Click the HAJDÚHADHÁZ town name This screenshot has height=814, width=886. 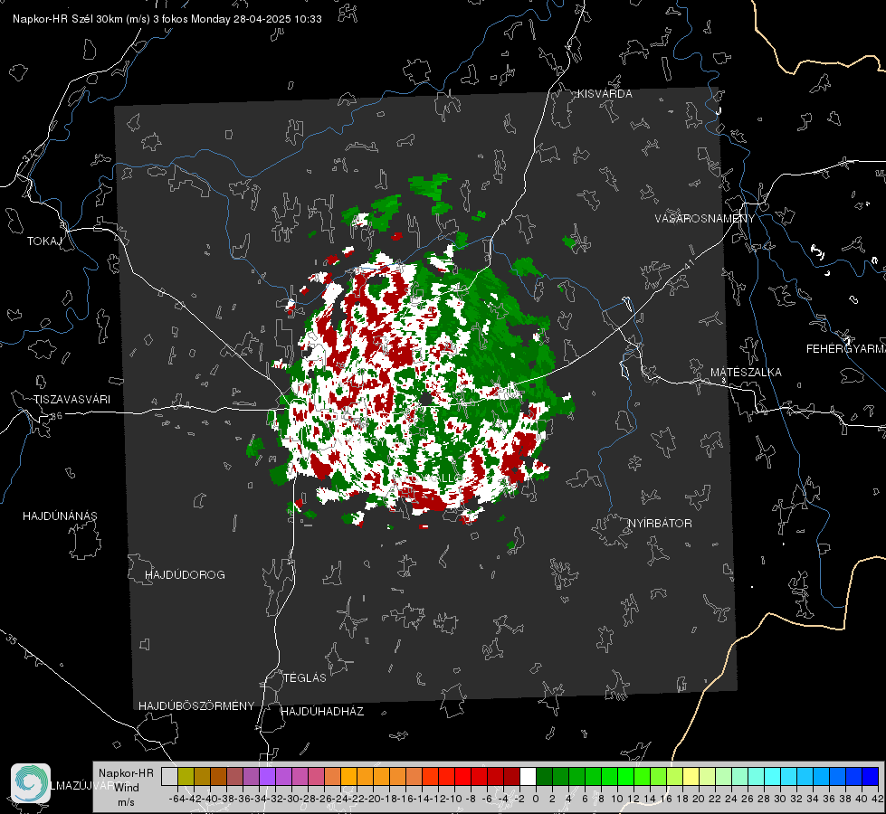click(x=322, y=711)
